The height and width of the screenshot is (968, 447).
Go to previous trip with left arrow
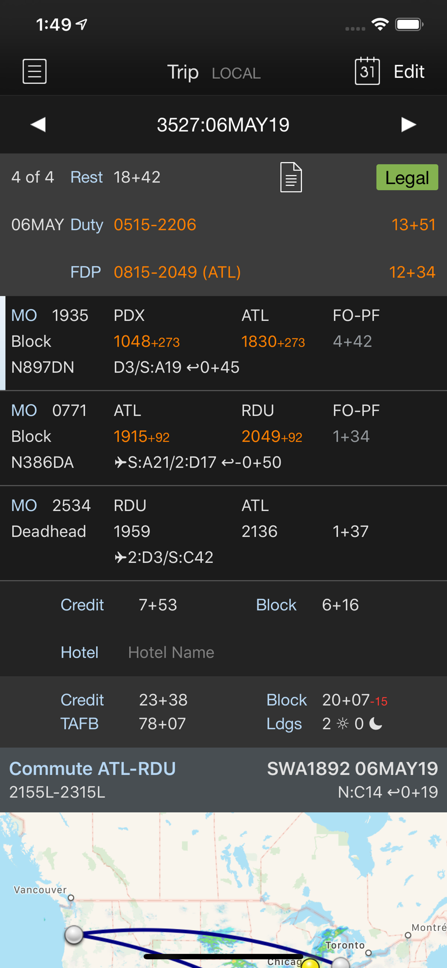[38, 124]
